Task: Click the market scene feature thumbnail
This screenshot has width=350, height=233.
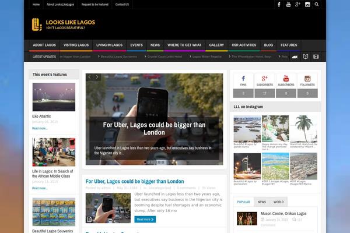Action: (54, 152)
